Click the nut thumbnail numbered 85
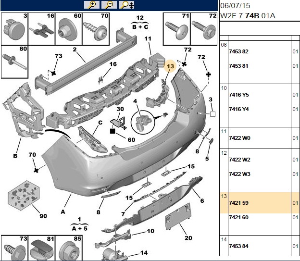300x261 pixels. pos(69,248)
